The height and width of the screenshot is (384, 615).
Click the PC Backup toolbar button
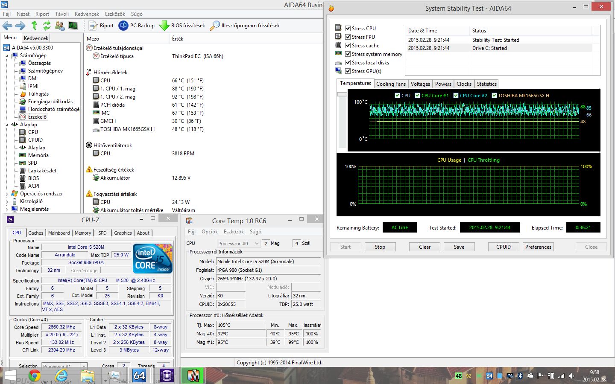(137, 26)
